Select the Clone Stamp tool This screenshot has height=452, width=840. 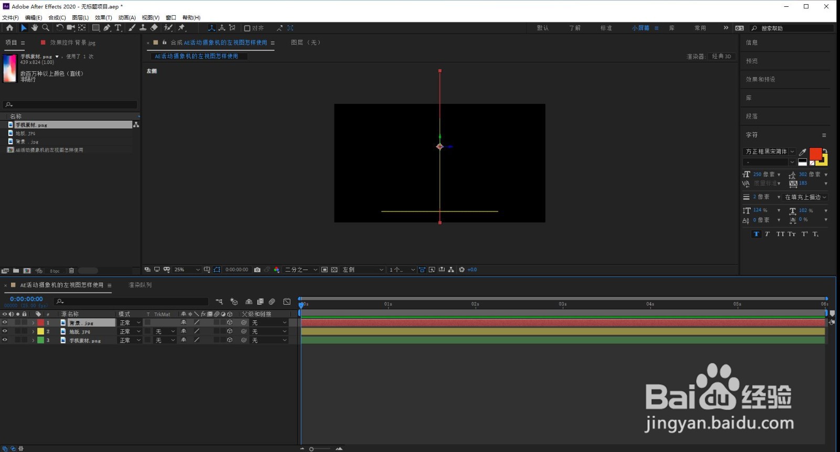click(x=143, y=28)
